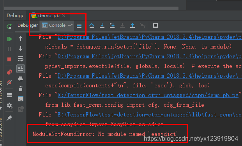Click Run to Cursor icon
This screenshot has height=146, width=242.
point(143,26)
